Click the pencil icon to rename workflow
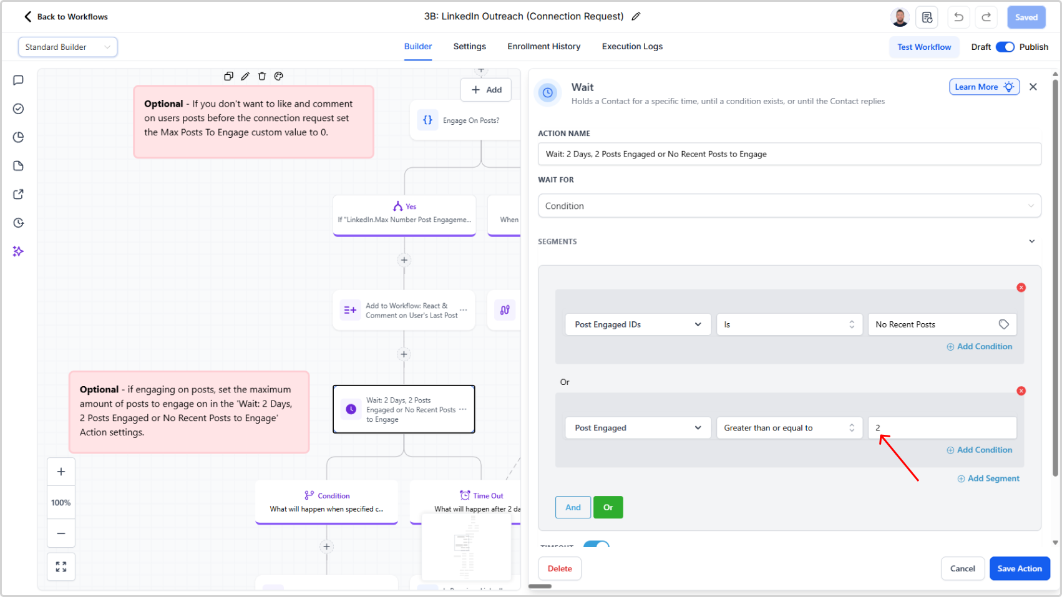 point(636,17)
